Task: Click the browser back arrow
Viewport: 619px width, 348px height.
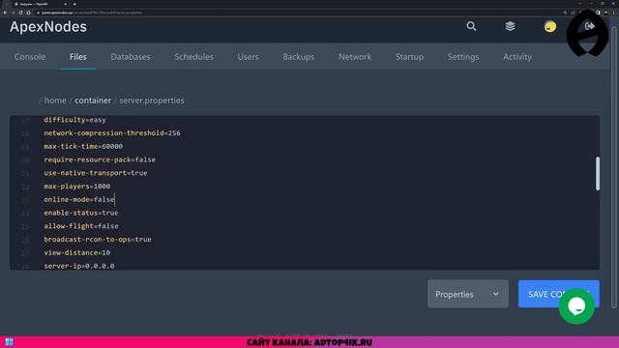Action: [x=5, y=13]
